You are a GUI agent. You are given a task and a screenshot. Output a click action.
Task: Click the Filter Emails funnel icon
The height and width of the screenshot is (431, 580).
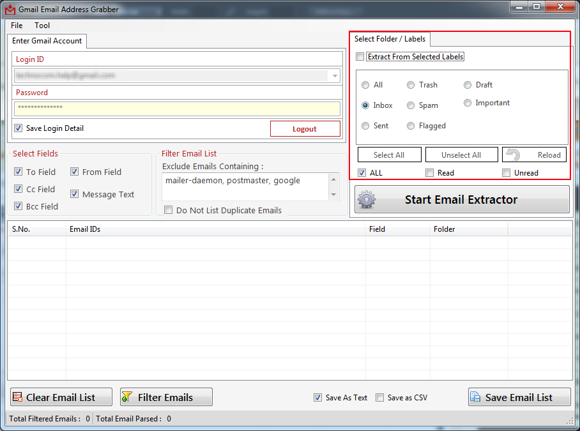tap(127, 397)
